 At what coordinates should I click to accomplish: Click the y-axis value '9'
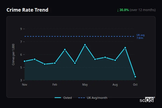pos(21,29)
